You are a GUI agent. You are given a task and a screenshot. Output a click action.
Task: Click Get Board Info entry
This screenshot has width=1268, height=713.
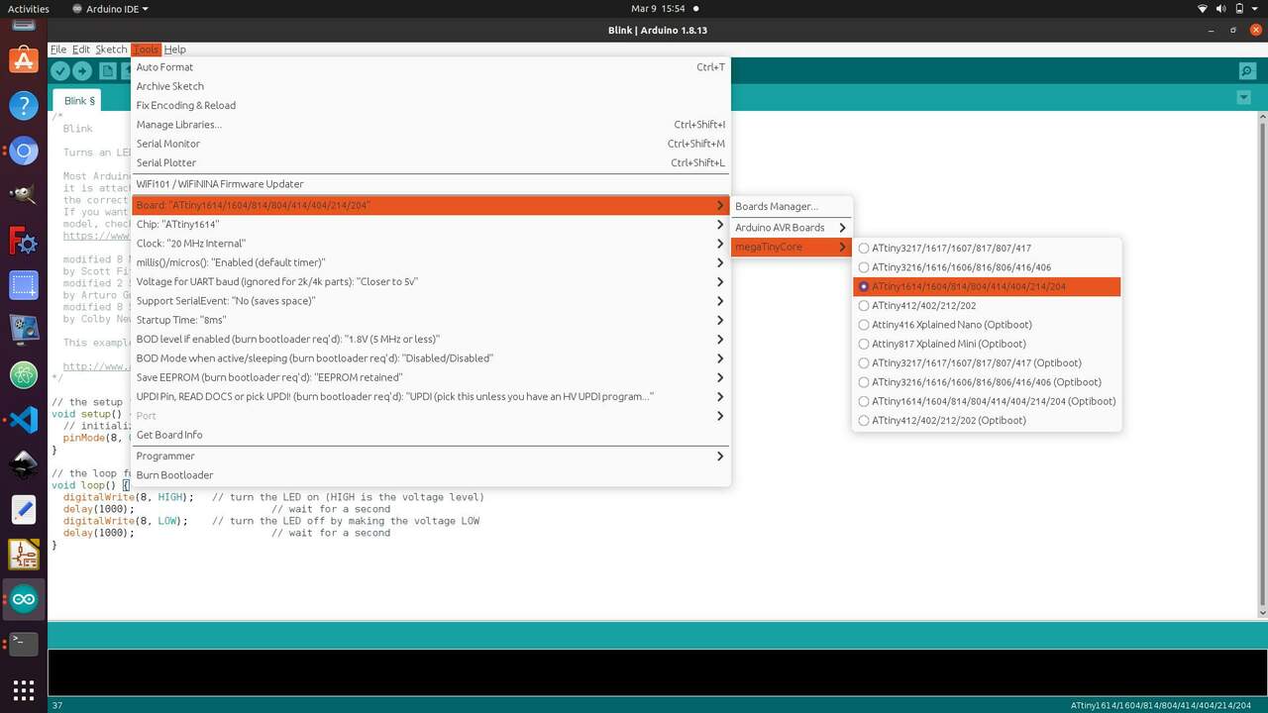pyautogui.click(x=431, y=435)
